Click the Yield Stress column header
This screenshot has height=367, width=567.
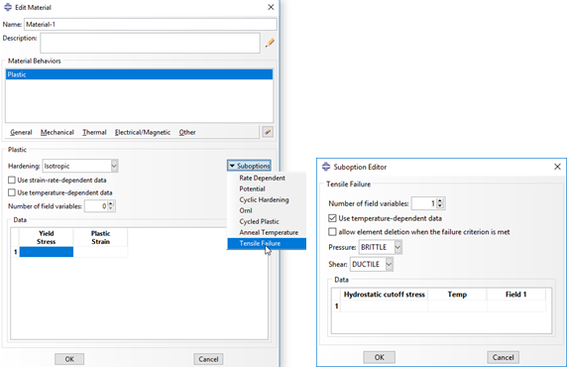click(47, 237)
